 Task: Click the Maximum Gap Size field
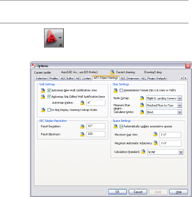tap(170, 135)
